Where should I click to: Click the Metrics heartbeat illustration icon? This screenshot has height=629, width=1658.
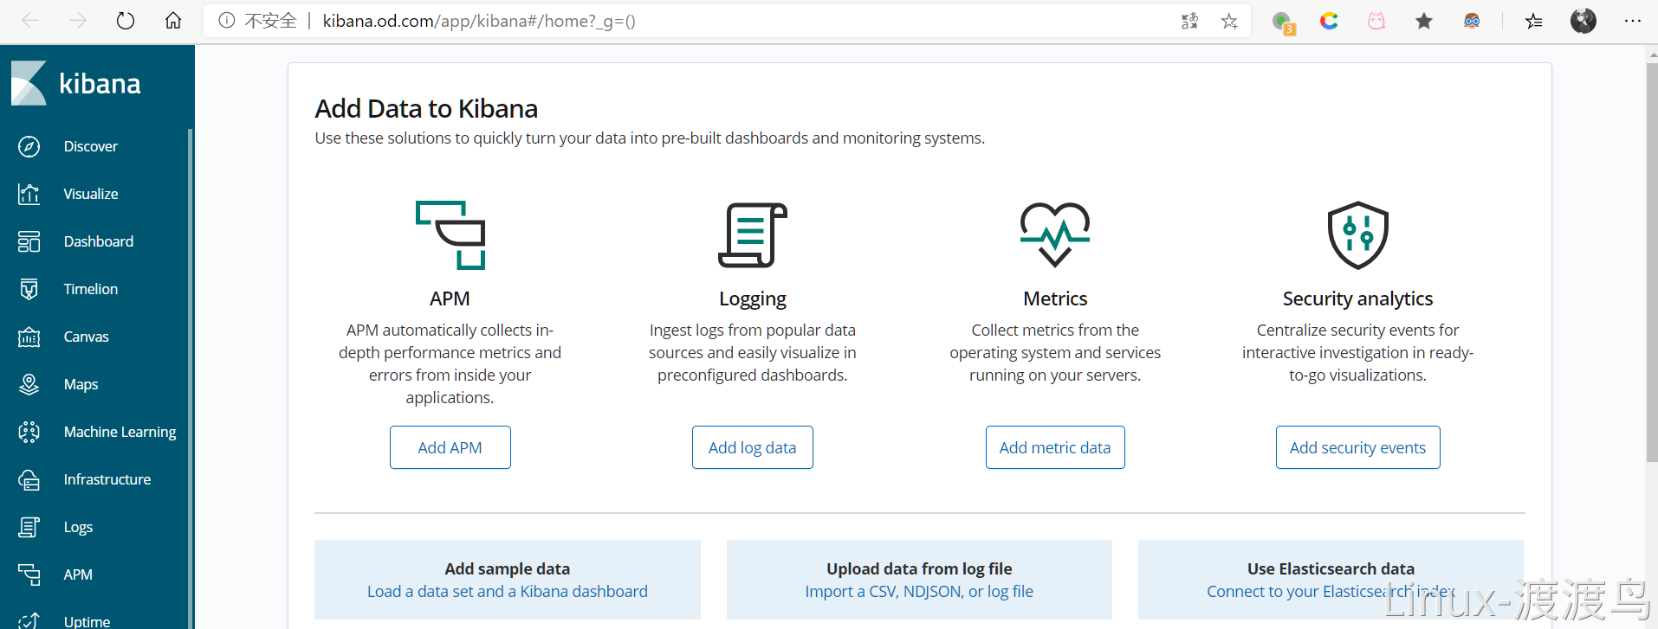(x=1055, y=234)
